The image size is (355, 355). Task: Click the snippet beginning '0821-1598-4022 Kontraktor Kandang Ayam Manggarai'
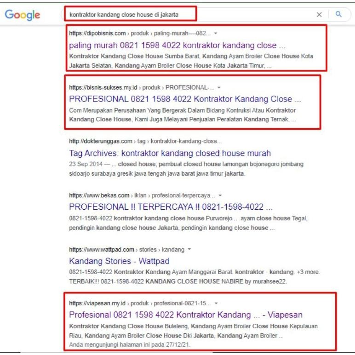(x=194, y=277)
